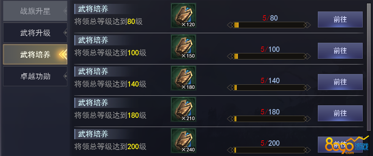
Task: Click the ×240 reward item icon
Action: click(x=183, y=140)
